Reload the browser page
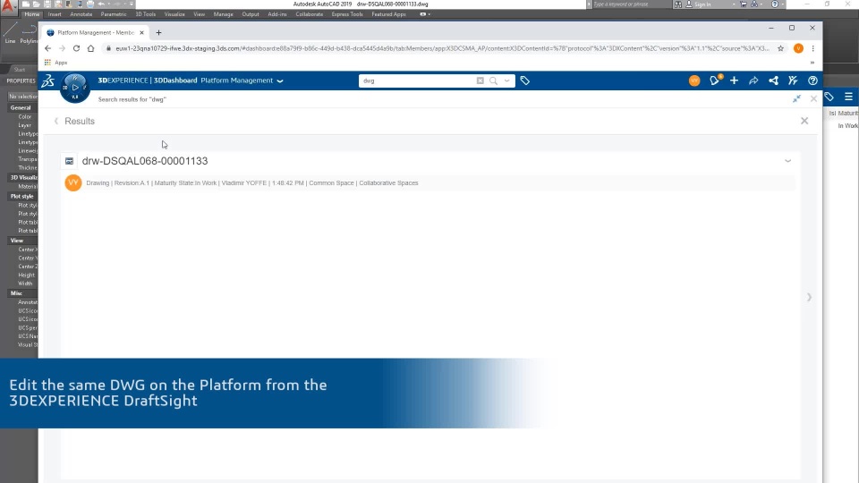859x483 pixels. pos(76,48)
